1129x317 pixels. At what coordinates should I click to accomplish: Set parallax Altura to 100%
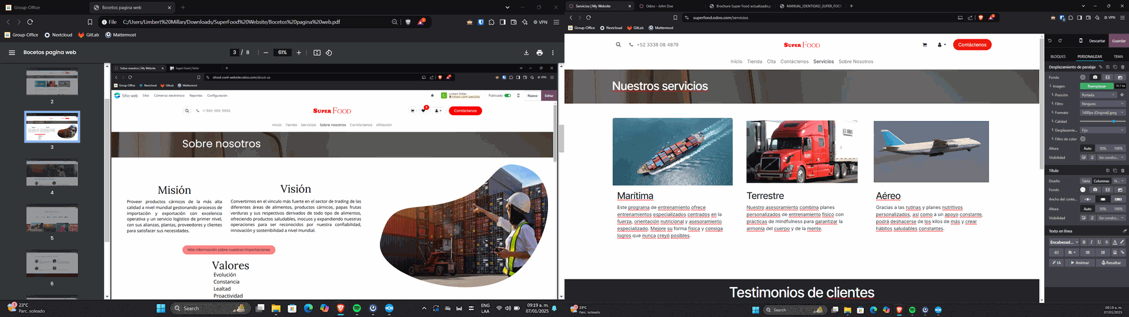(x=1118, y=149)
